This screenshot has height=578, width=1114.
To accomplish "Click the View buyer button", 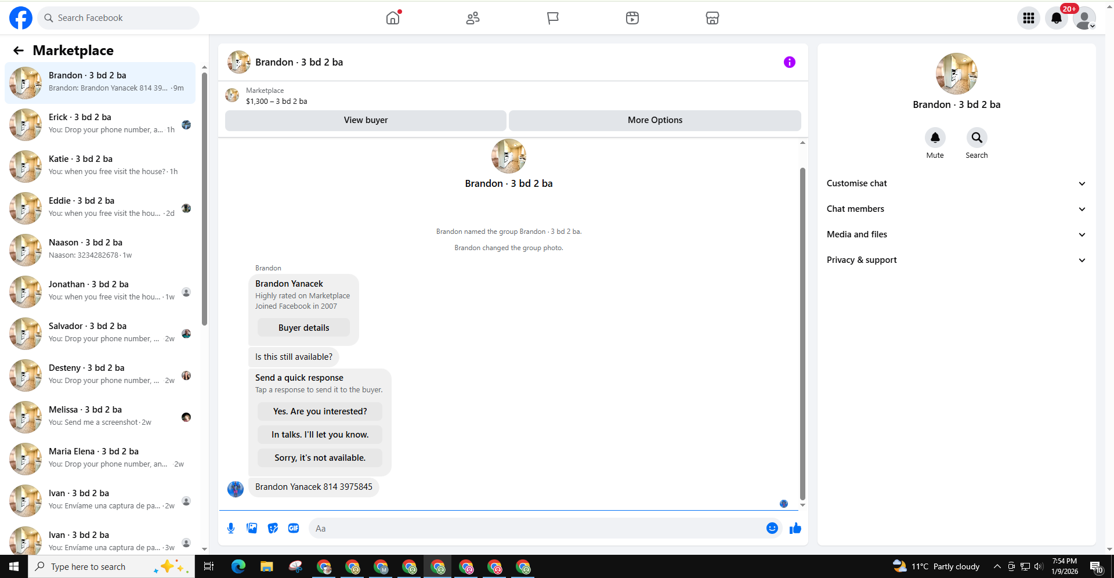I will pyautogui.click(x=366, y=120).
